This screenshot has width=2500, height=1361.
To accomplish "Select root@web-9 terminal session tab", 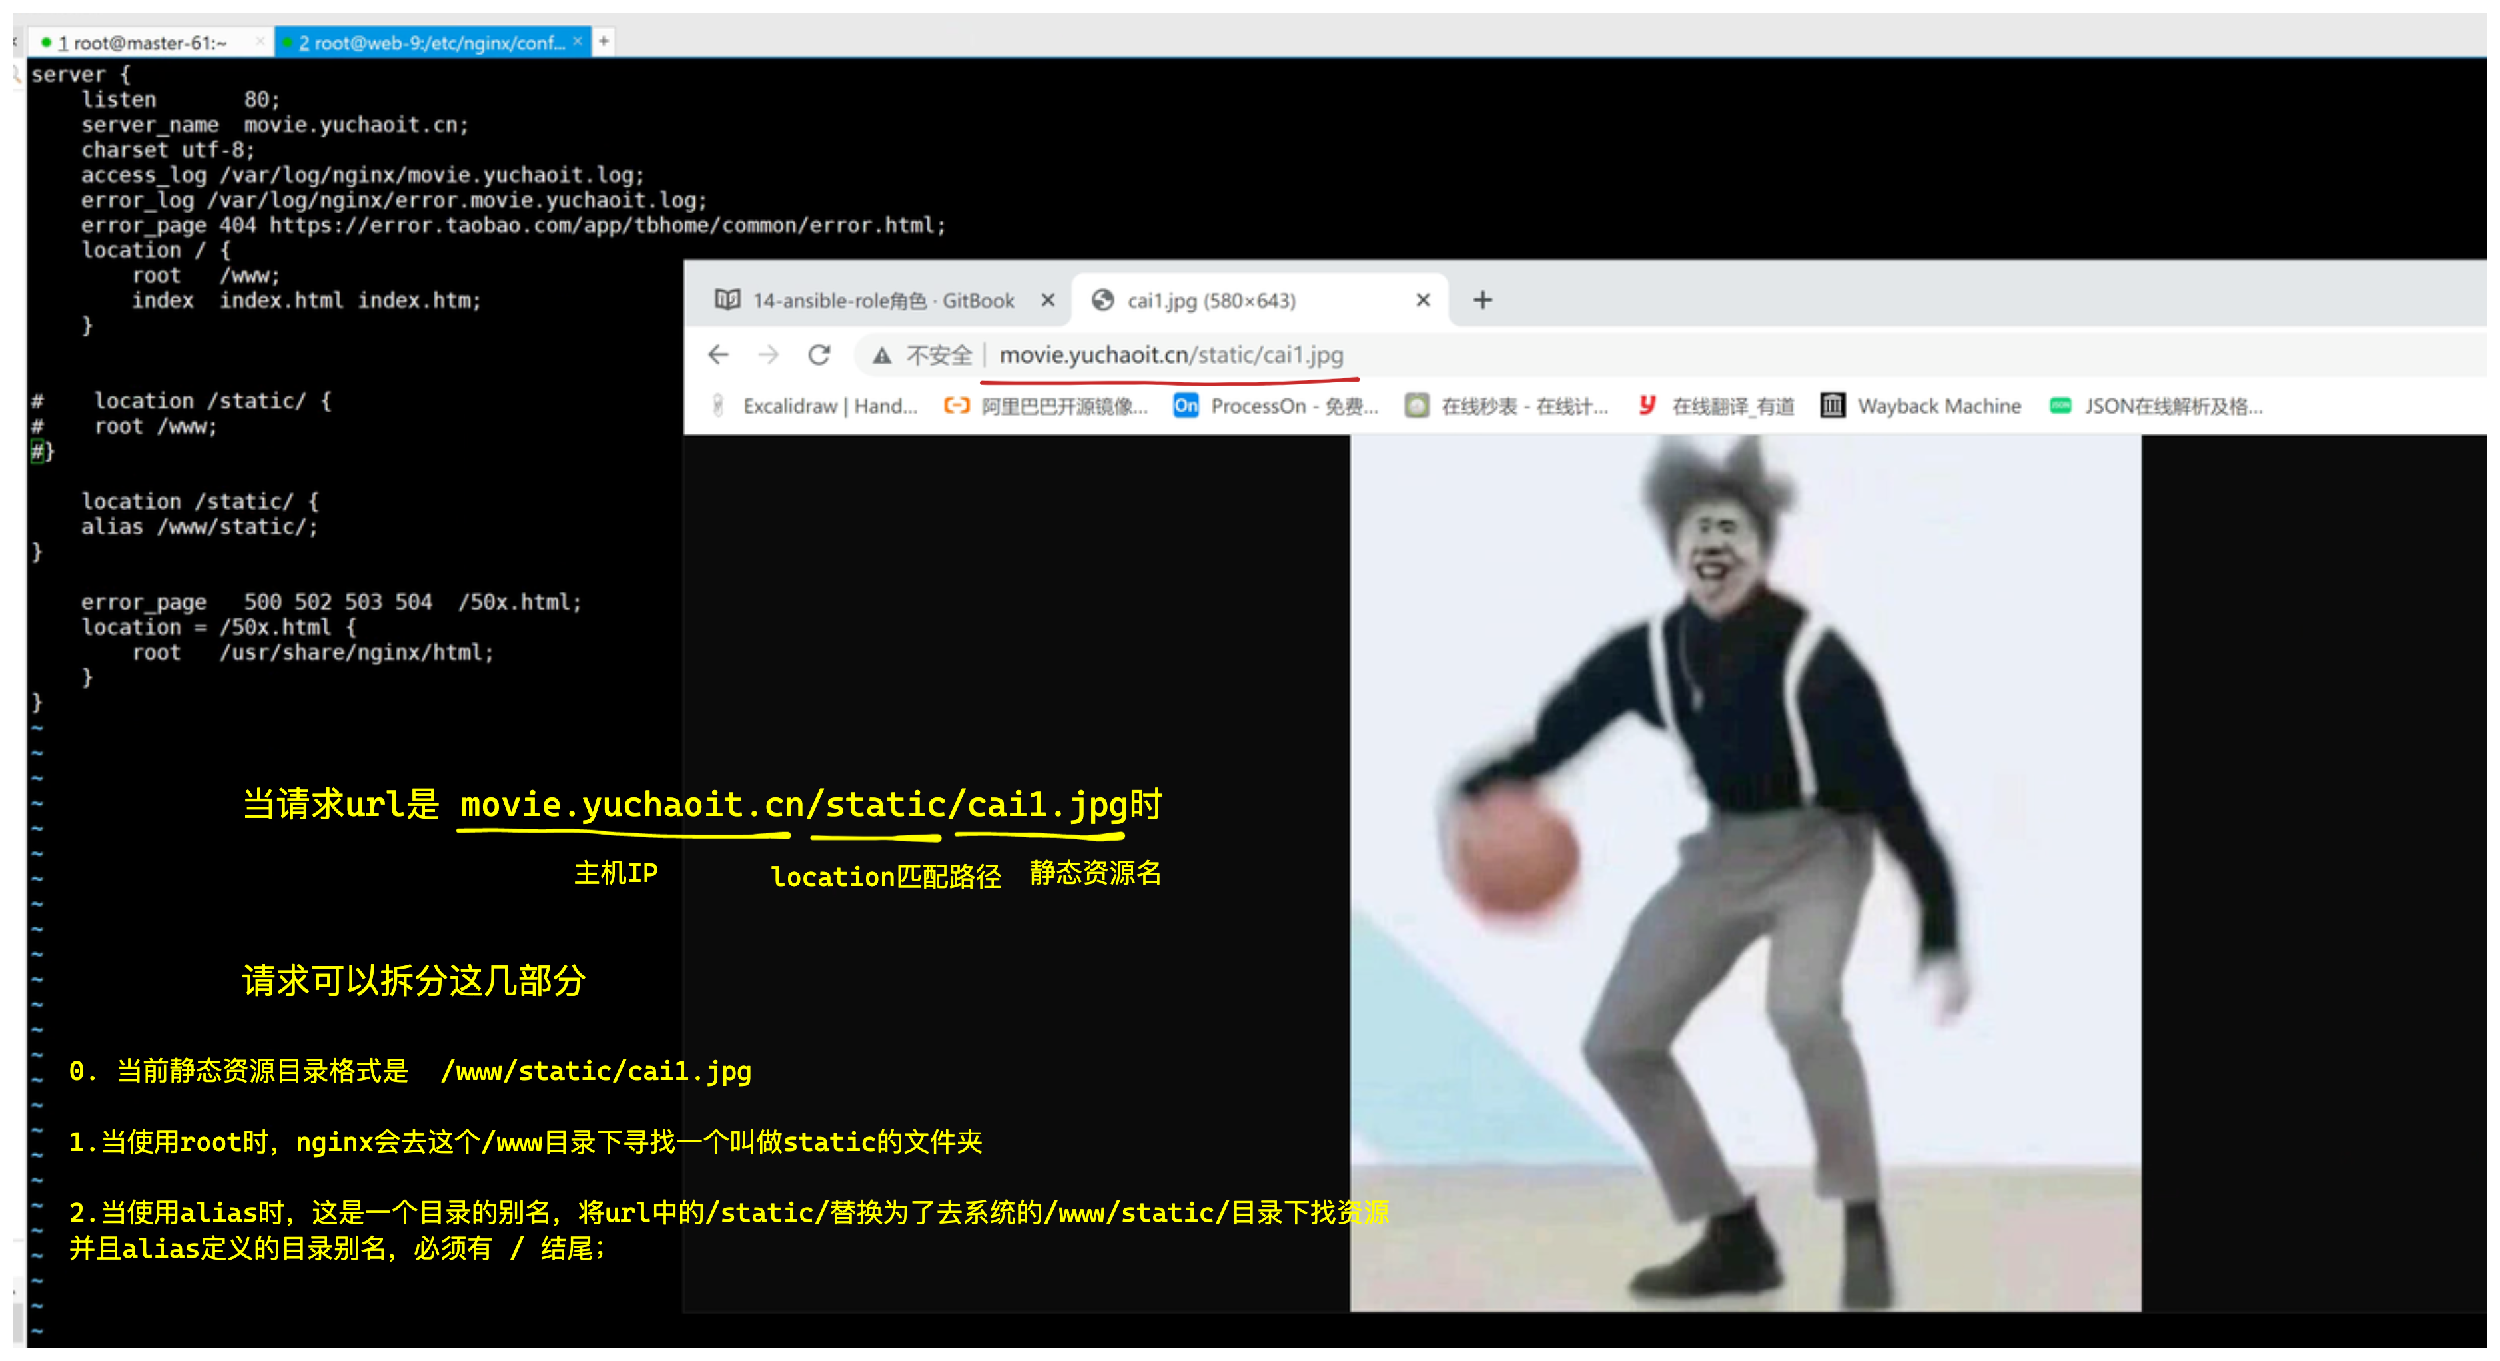I will 427,43.
